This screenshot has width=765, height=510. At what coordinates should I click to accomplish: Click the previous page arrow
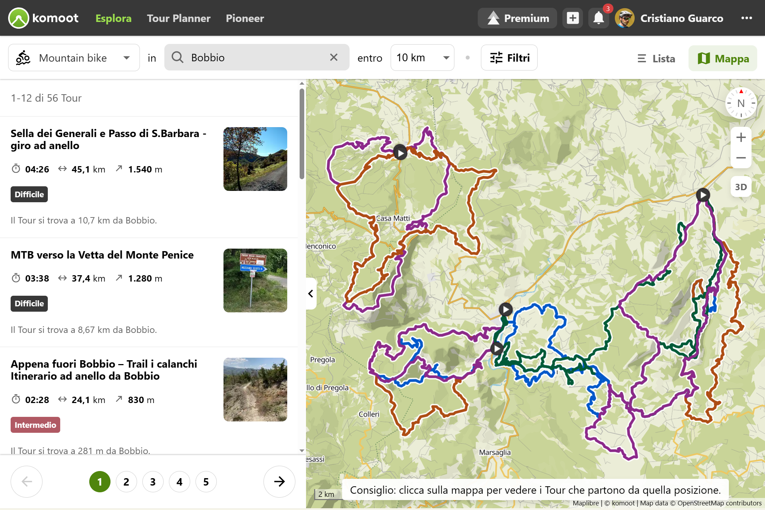pyautogui.click(x=27, y=482)
